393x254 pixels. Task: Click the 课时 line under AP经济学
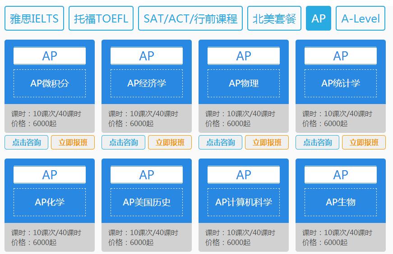[143, 114]
